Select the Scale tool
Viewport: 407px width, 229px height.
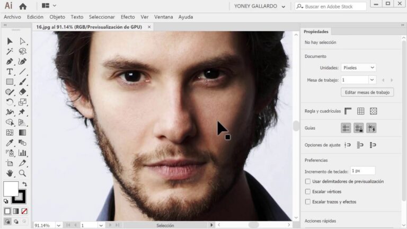pyautogui.click(x=22, y=102)
